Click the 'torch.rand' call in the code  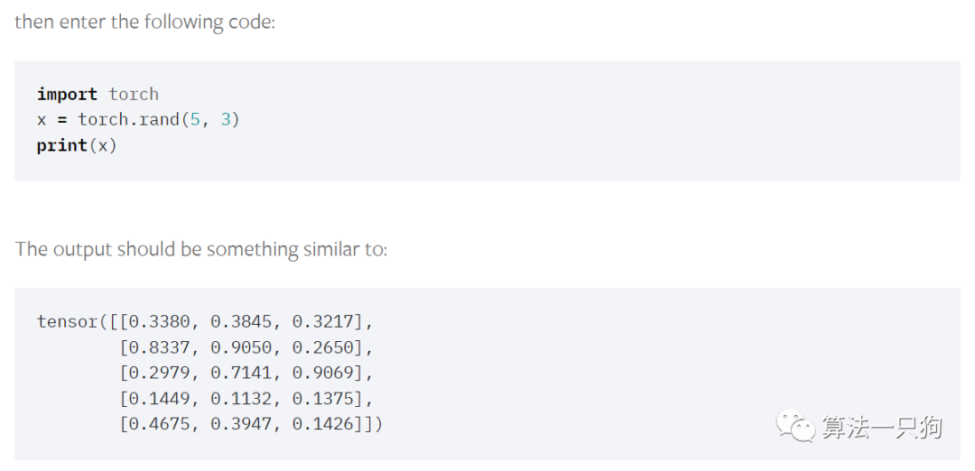[x=130, y=119]
